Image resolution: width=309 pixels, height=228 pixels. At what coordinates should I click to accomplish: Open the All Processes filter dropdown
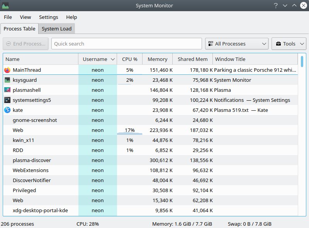tap(236, 44)
